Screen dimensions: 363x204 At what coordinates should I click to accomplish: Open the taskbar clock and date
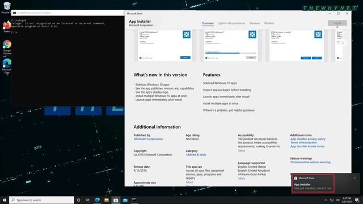click(347, 200)
